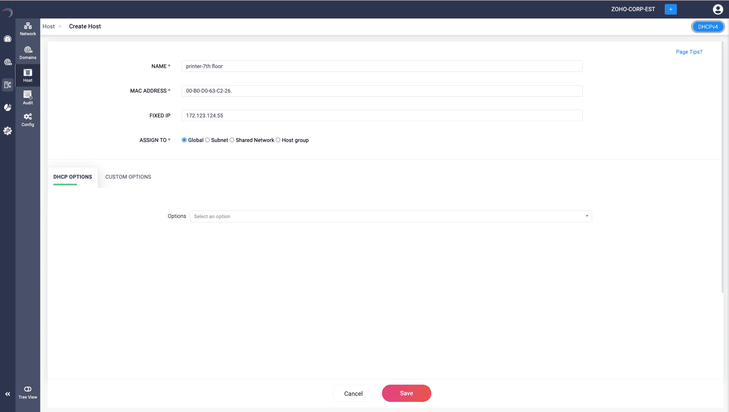Collapse sidebar with the double-chevron icon
Image resolution: width=729 pixels, height=412 pixels.
pos(8,394)
